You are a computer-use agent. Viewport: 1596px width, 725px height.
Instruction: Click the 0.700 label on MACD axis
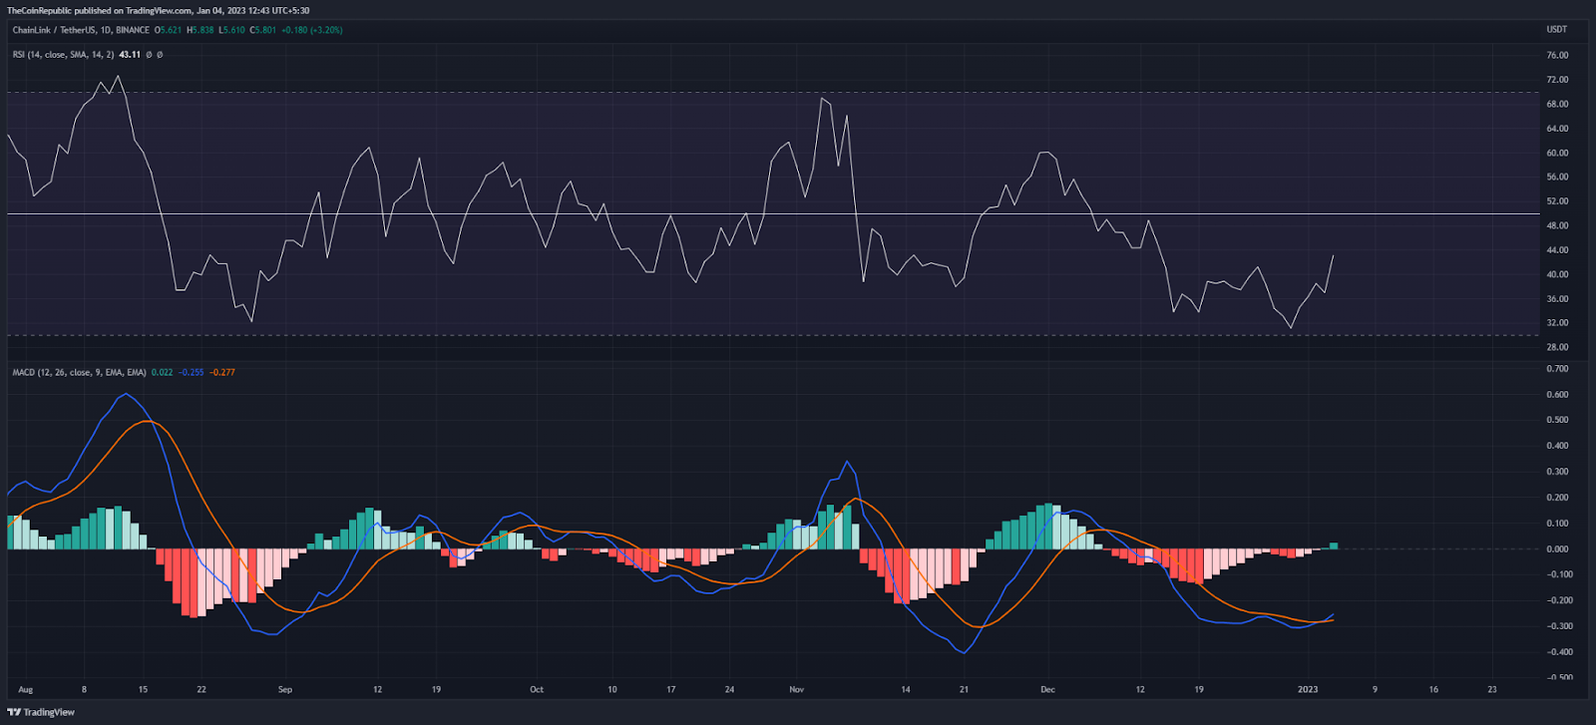[1557, 369]
